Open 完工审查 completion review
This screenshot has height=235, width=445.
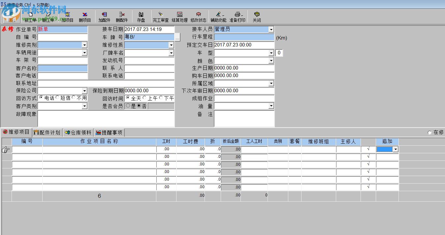tap(160, 16)
